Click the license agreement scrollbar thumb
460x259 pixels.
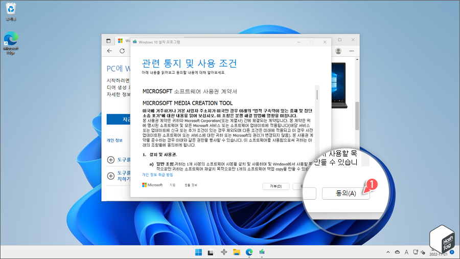317,95
